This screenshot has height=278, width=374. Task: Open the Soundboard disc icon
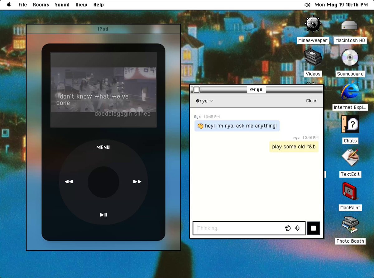pyautogui.click(x=350, y=57)
